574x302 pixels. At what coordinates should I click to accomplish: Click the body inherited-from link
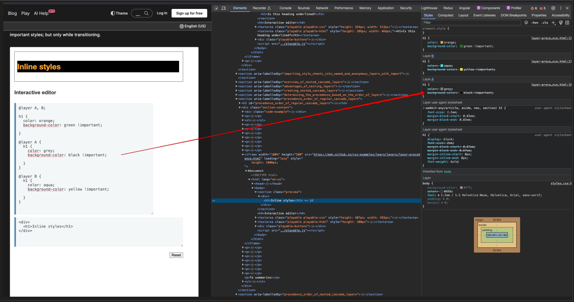pos(448,172)
